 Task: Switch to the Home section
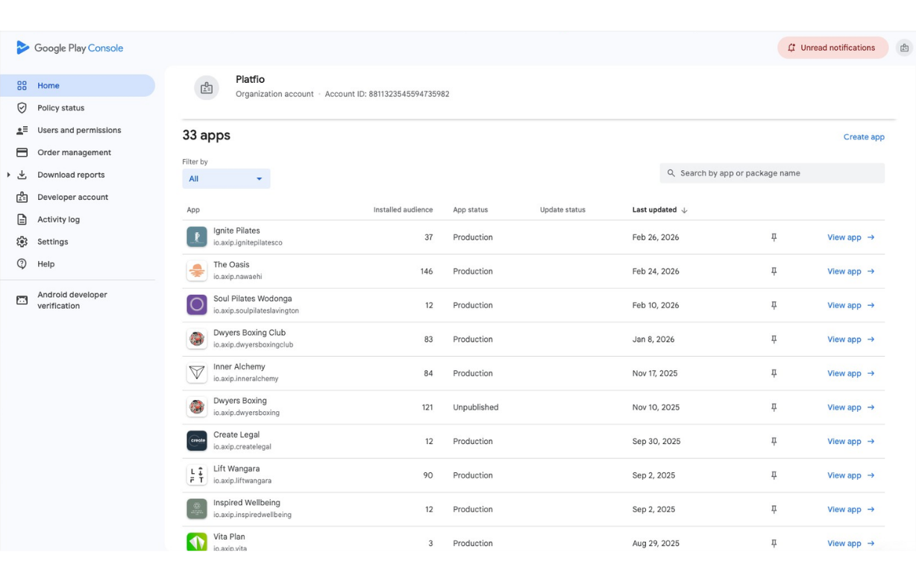click(48, 85)
